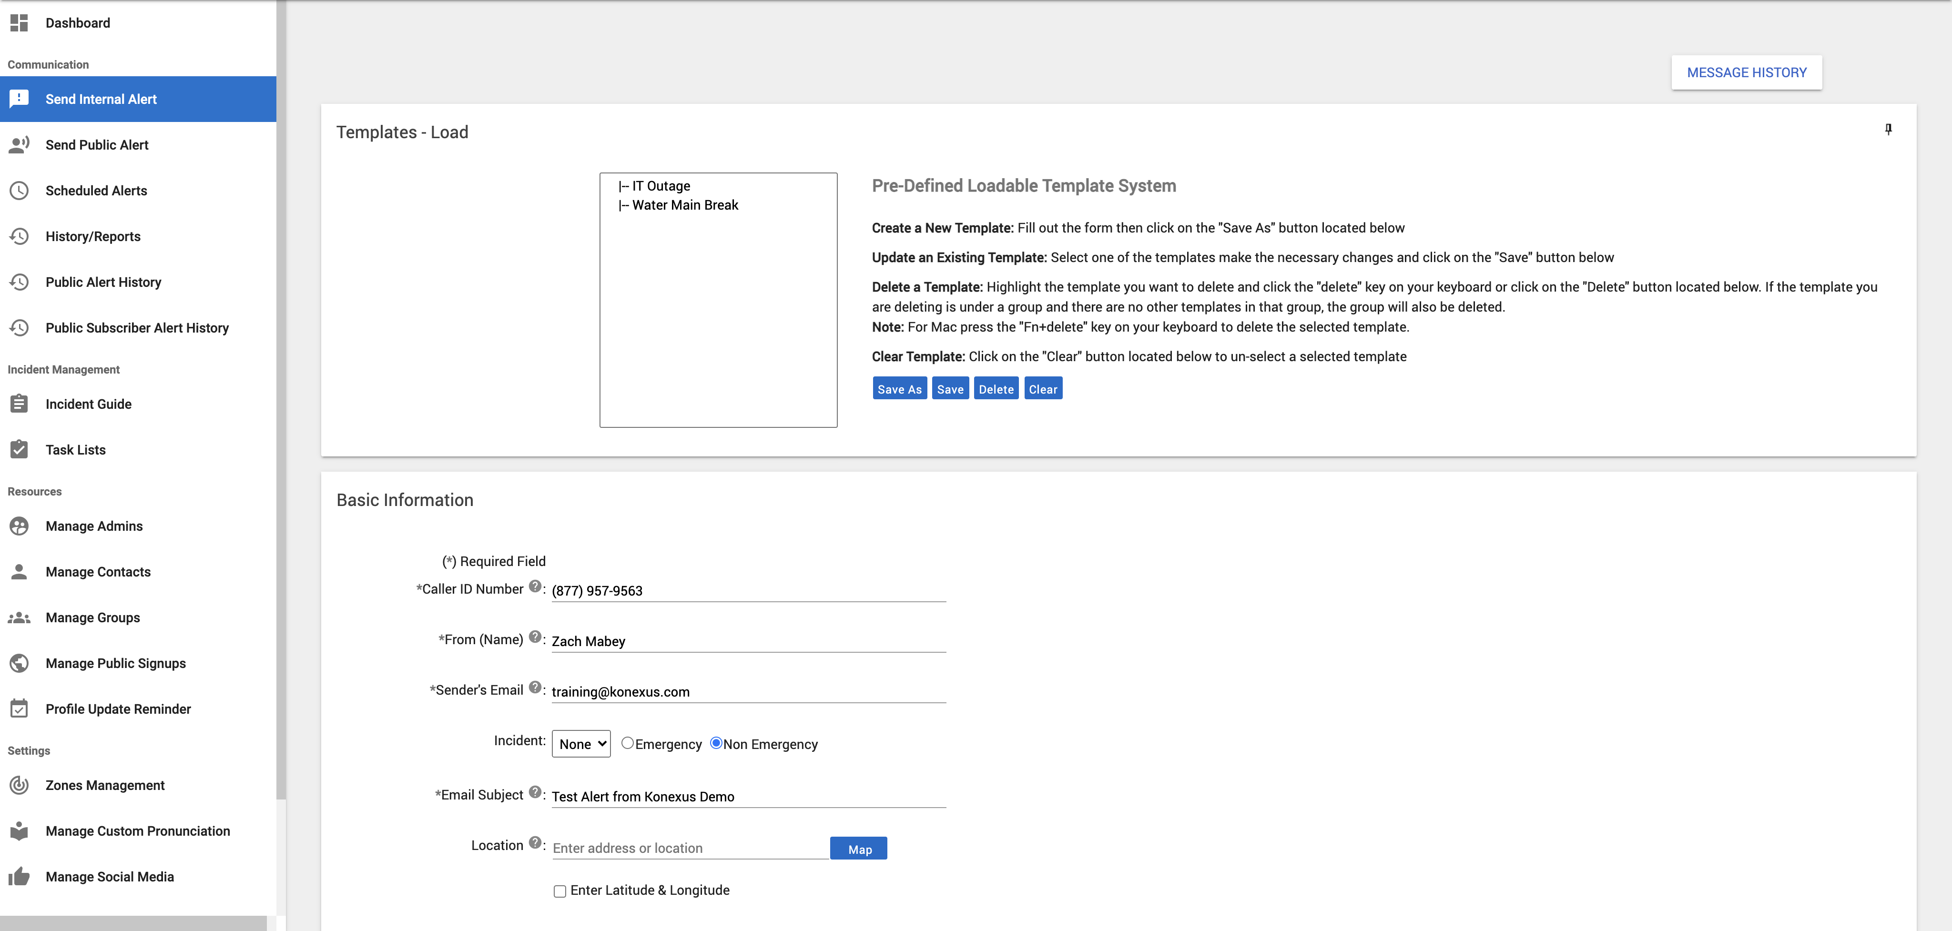Open Public Subscriber Alert History page
This screenshot has width=1952, height=931.
pyautogui.click(x=138, y=327)
